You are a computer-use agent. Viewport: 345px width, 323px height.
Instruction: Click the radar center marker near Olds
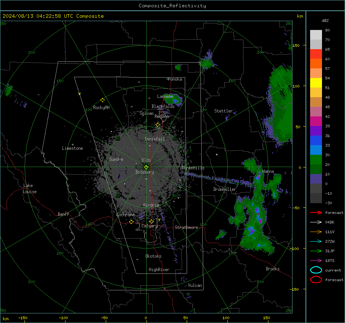(146, 167)
